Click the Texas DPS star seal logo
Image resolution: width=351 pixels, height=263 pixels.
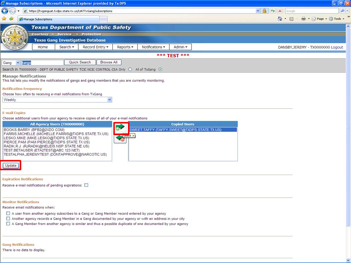[15, 37]
